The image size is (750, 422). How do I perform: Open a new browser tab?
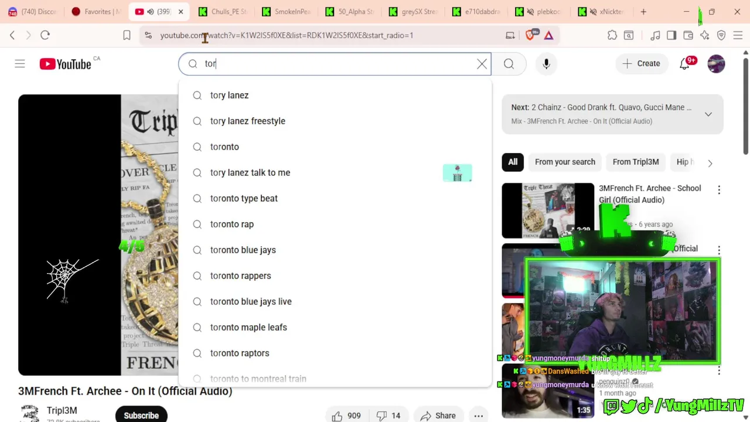pyautogui.click(x=643, y=12)
